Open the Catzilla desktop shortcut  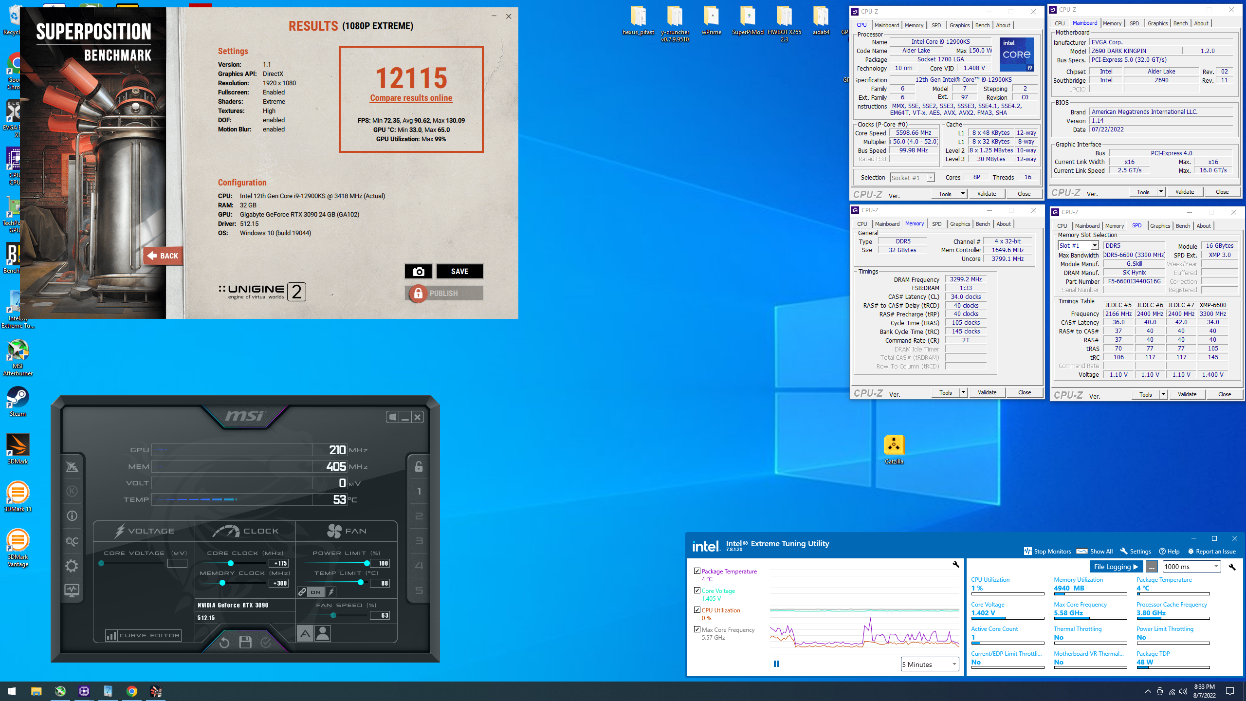[894, 449]
